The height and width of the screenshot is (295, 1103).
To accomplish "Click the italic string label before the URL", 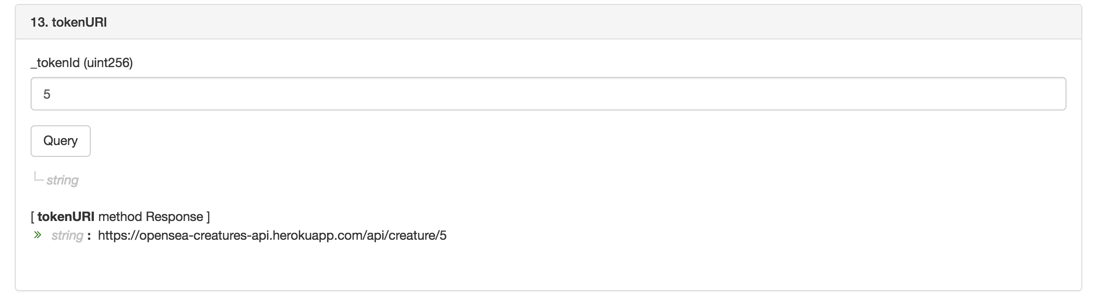I will click(x=67, y=236).
